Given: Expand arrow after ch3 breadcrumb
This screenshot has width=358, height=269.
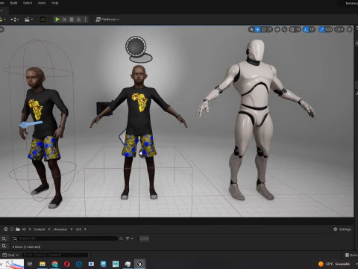Looking at the screenshot, I should (x=85, y=229).
